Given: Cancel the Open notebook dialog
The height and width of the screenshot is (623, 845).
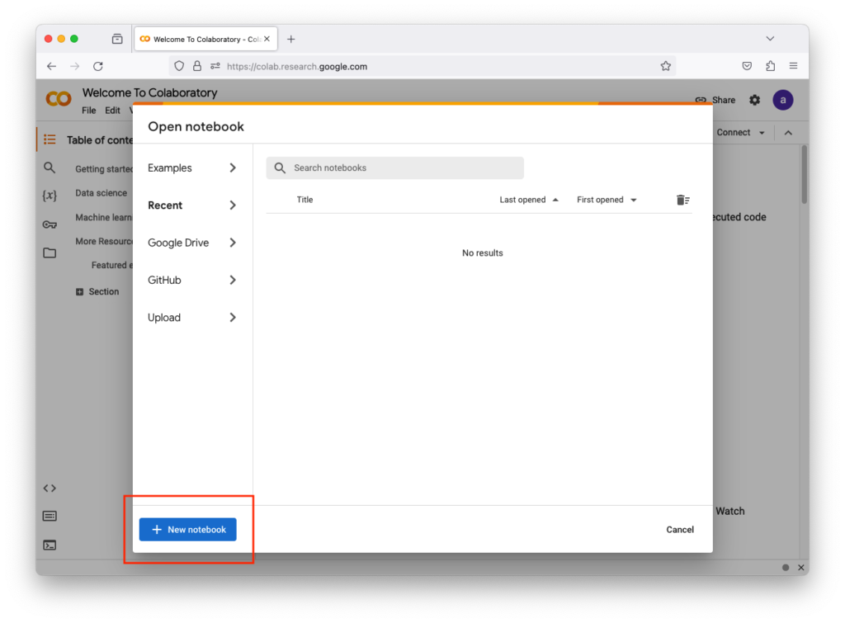Looking at the screenshot, I should [680, 530].
